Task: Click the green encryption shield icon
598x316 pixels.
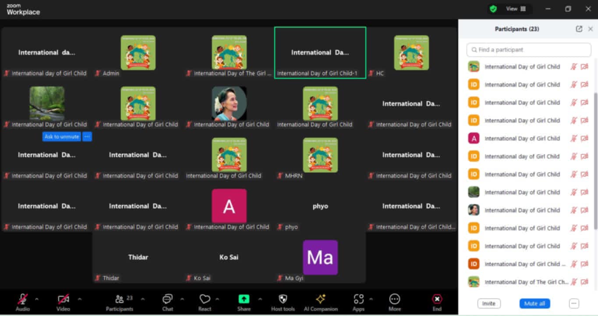Action: tap(493, 9)
